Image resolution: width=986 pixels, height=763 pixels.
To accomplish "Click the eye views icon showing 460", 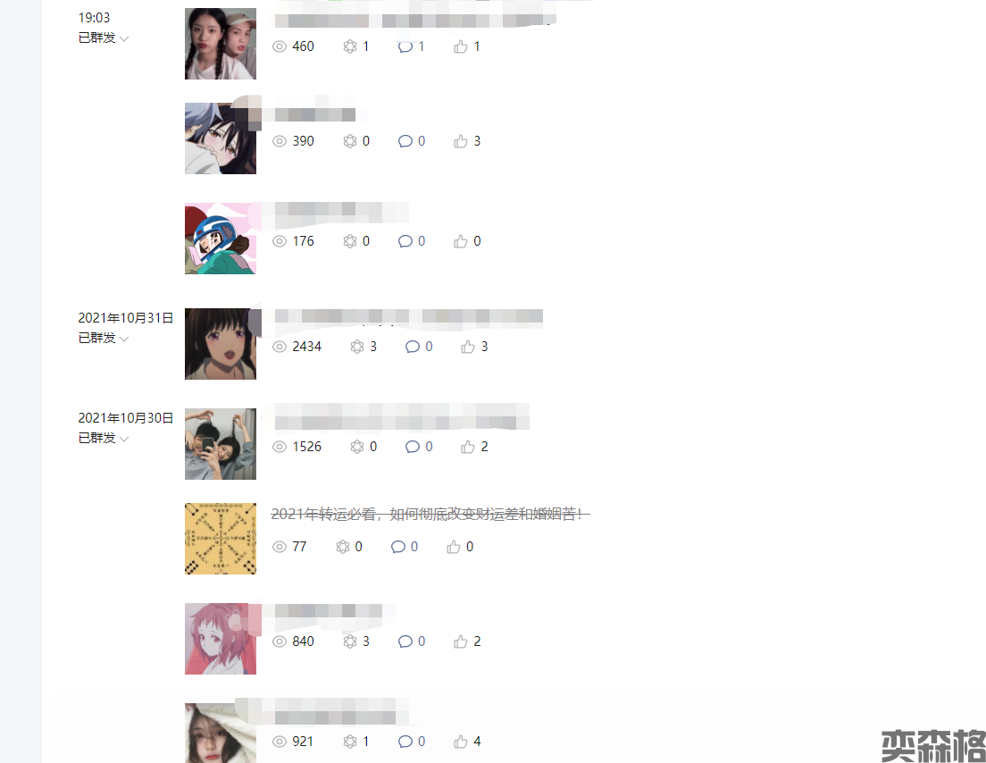I will (280, 46).
